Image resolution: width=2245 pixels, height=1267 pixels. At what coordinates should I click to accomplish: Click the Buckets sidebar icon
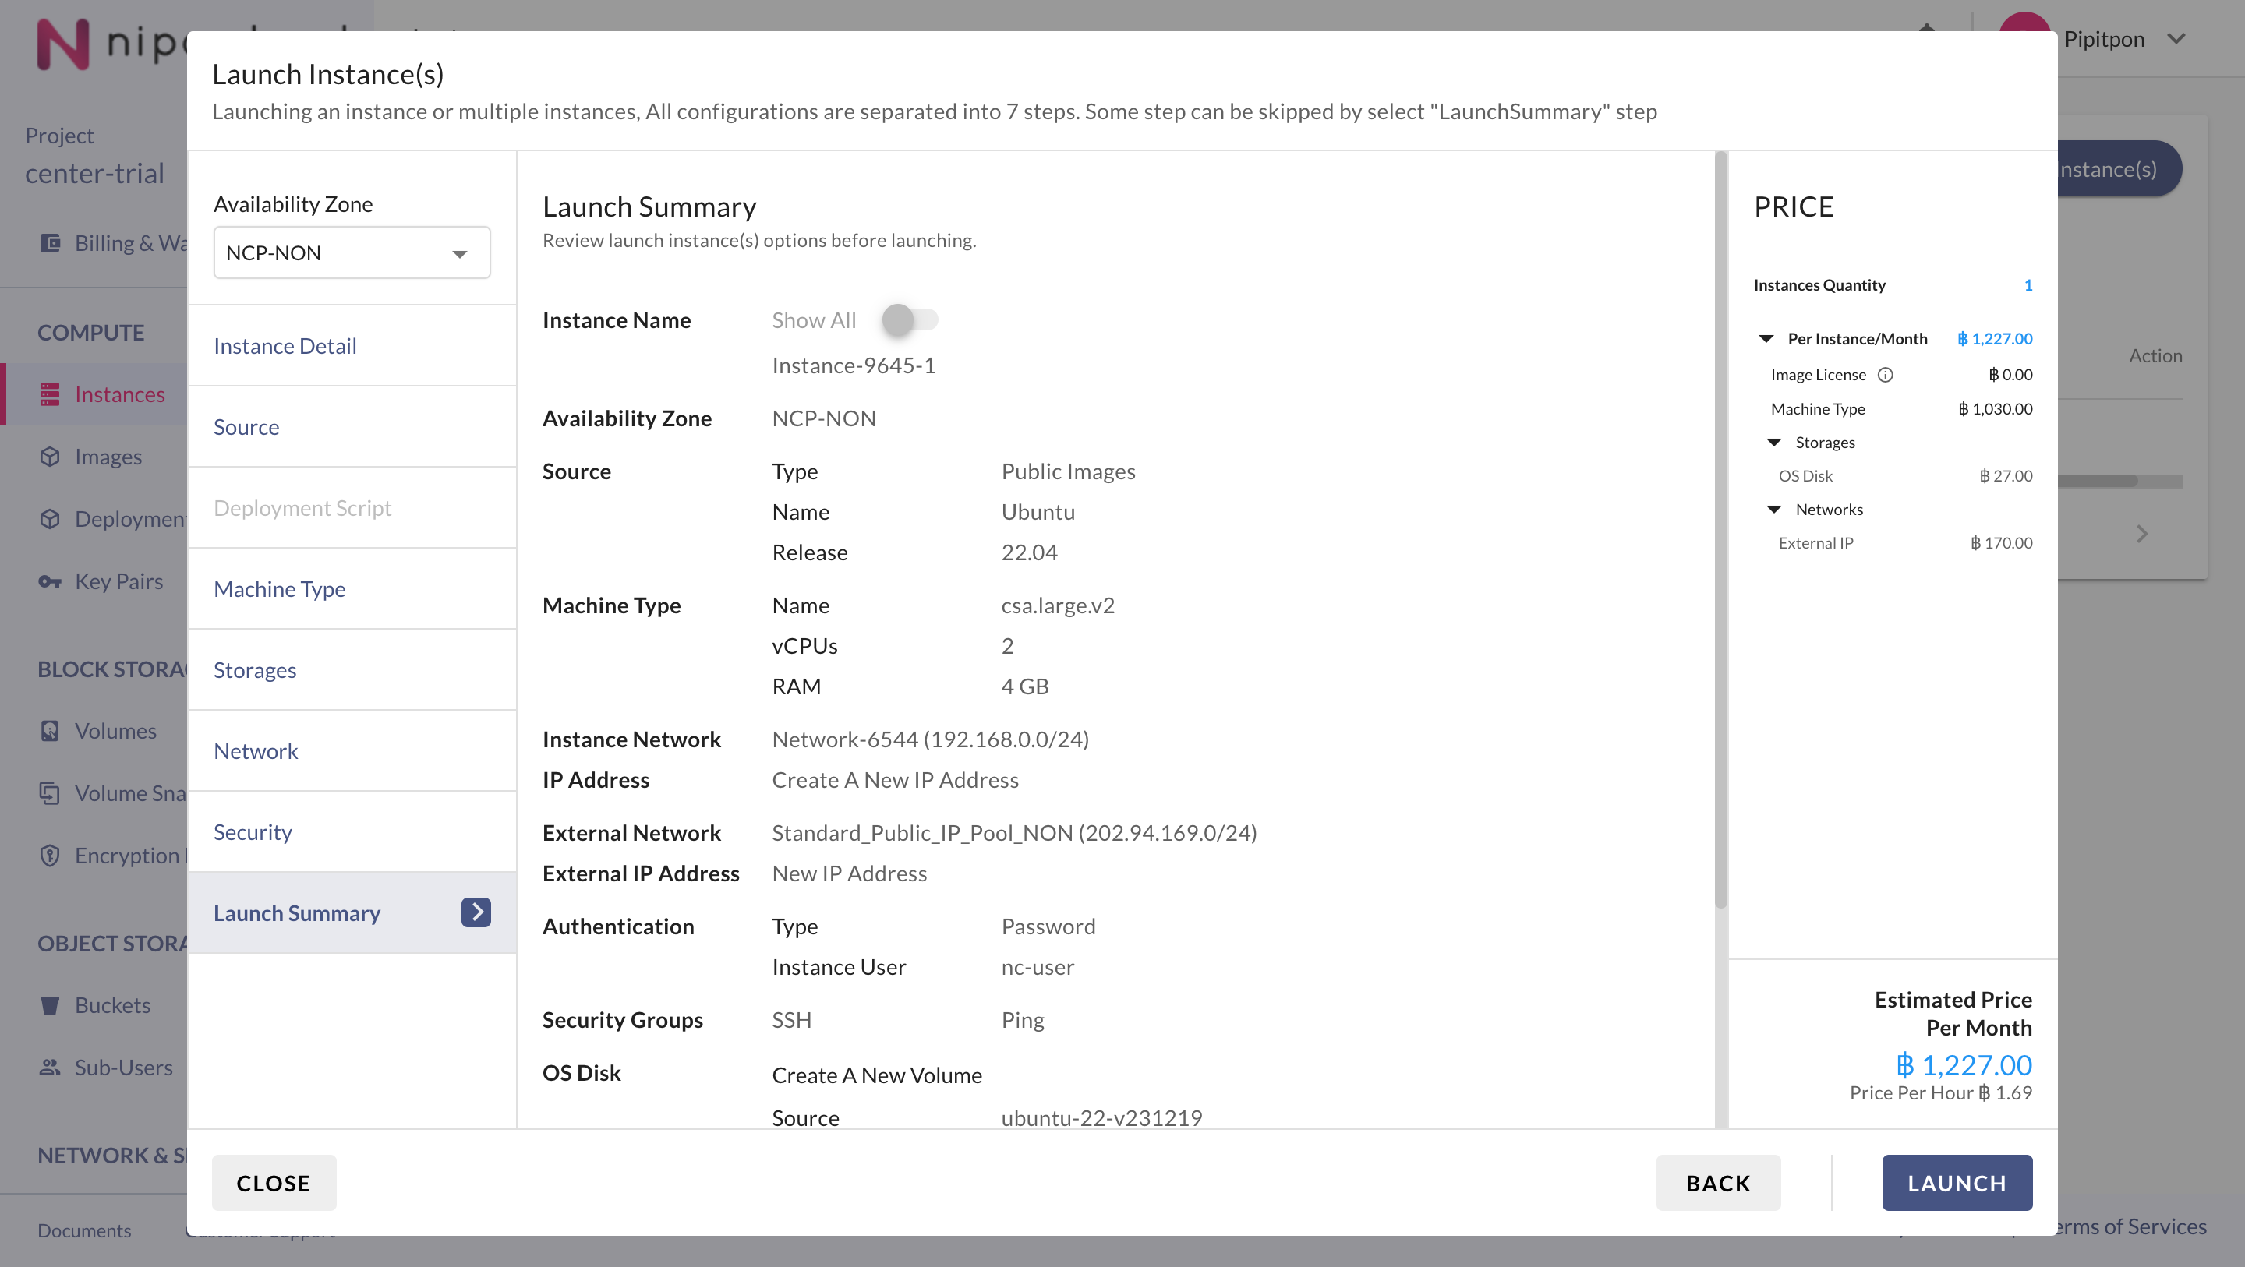[x=50, y=1006]
